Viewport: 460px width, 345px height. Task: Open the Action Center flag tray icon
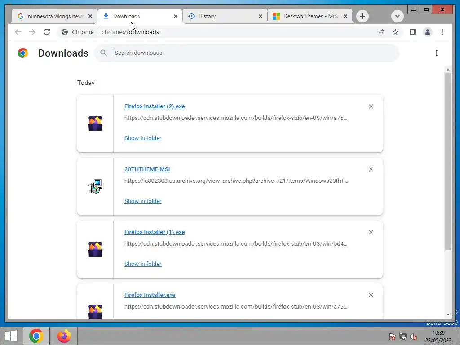click(392, 336)
